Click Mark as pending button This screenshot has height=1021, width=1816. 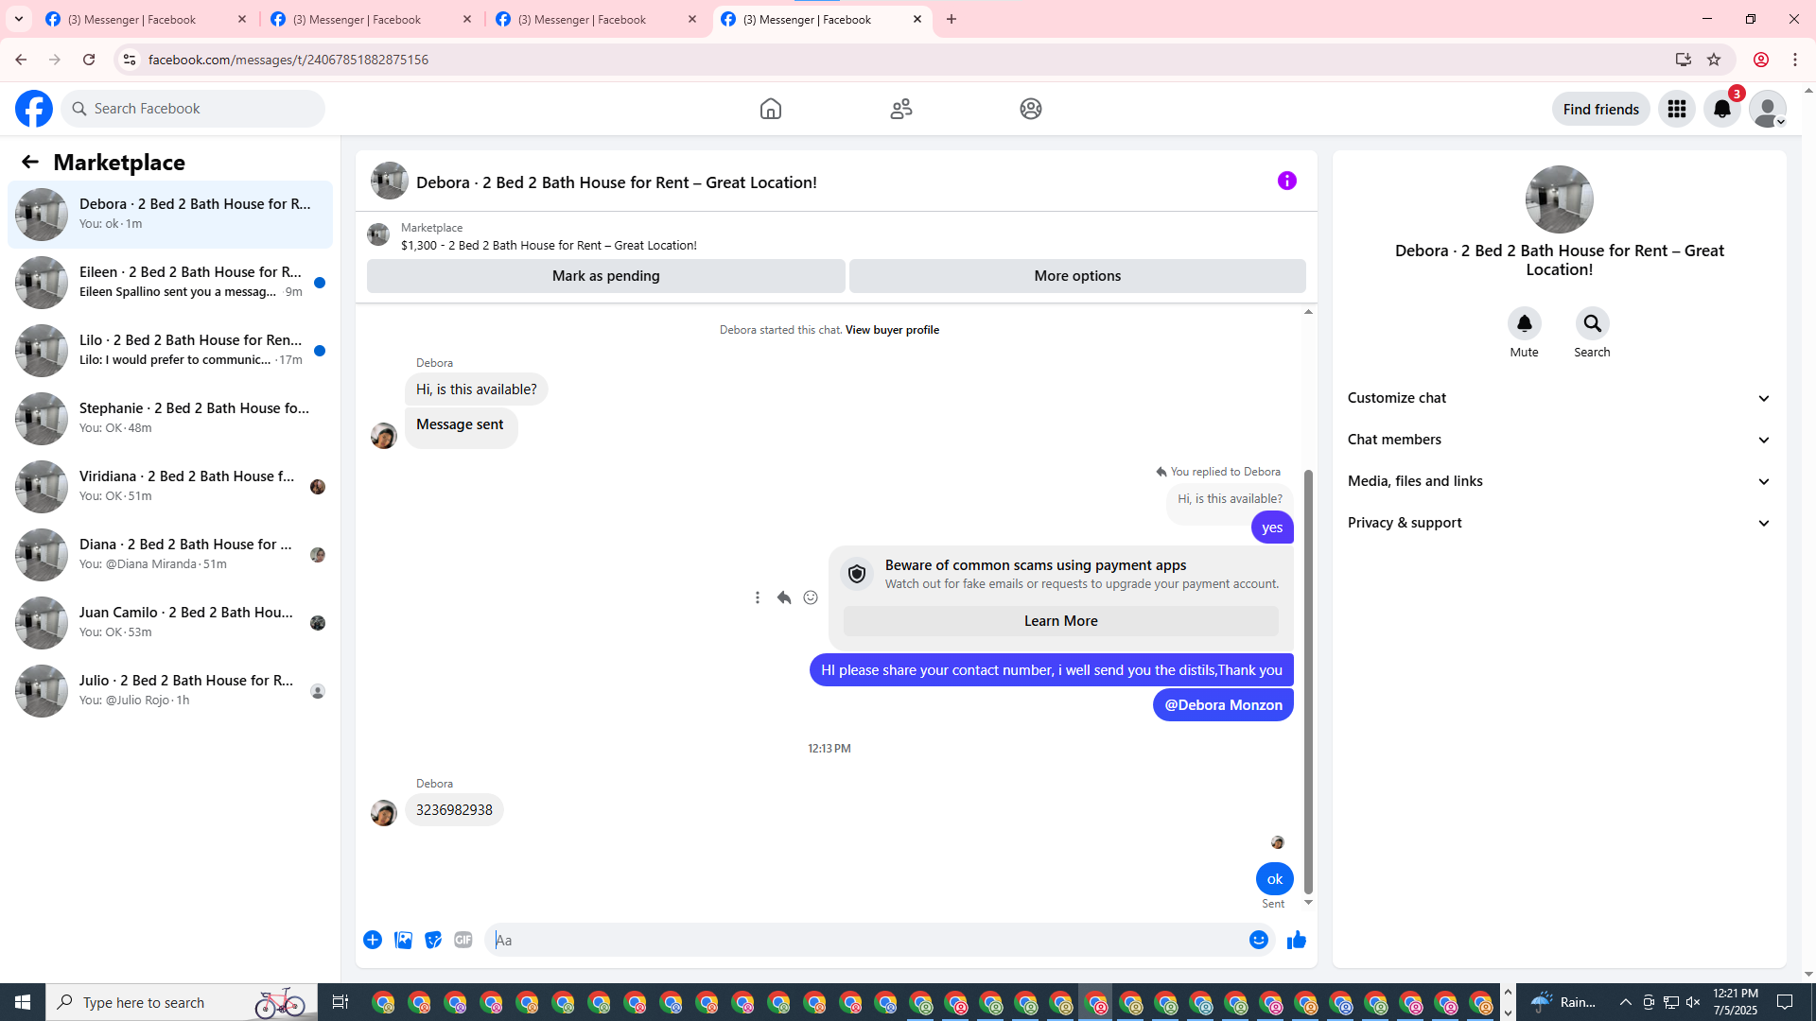605,276
